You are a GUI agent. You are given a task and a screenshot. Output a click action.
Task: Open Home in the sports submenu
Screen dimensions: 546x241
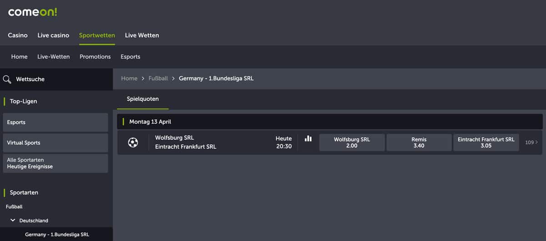click(20, 57)
